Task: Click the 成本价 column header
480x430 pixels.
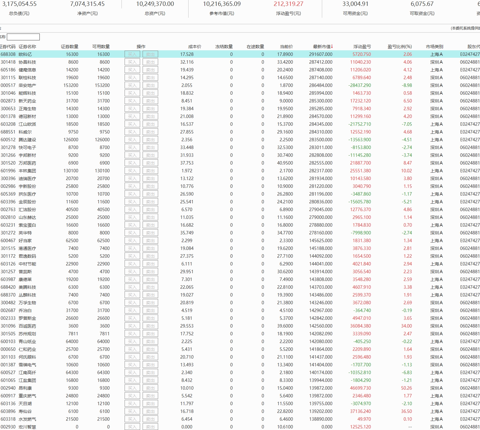Action: [194, 47]
